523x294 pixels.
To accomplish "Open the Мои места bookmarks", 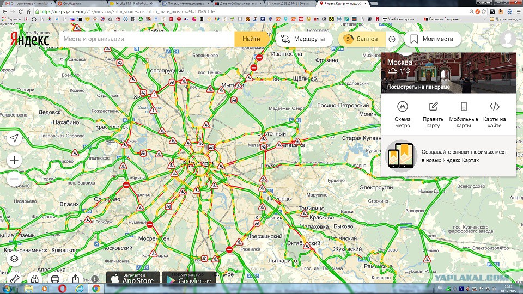I will [433, 39].
